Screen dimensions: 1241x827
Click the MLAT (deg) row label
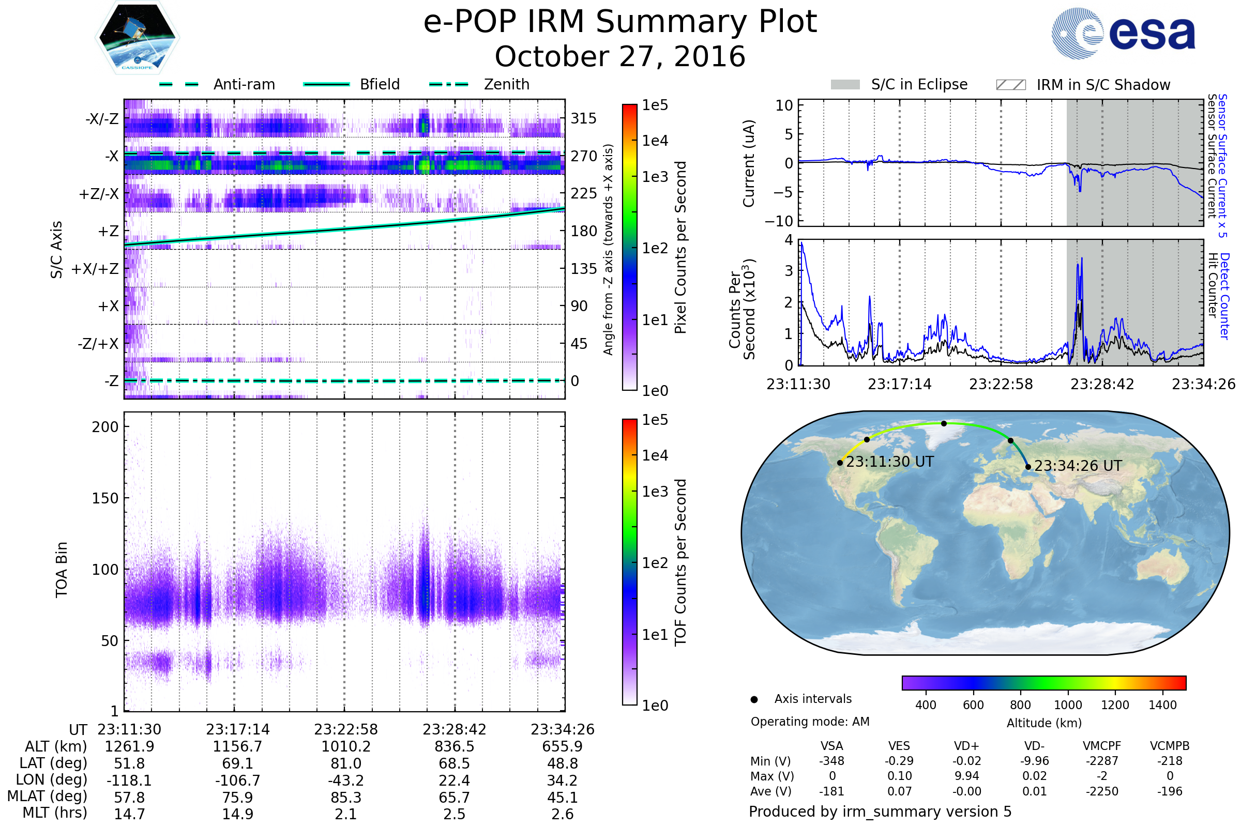[47, 796]
